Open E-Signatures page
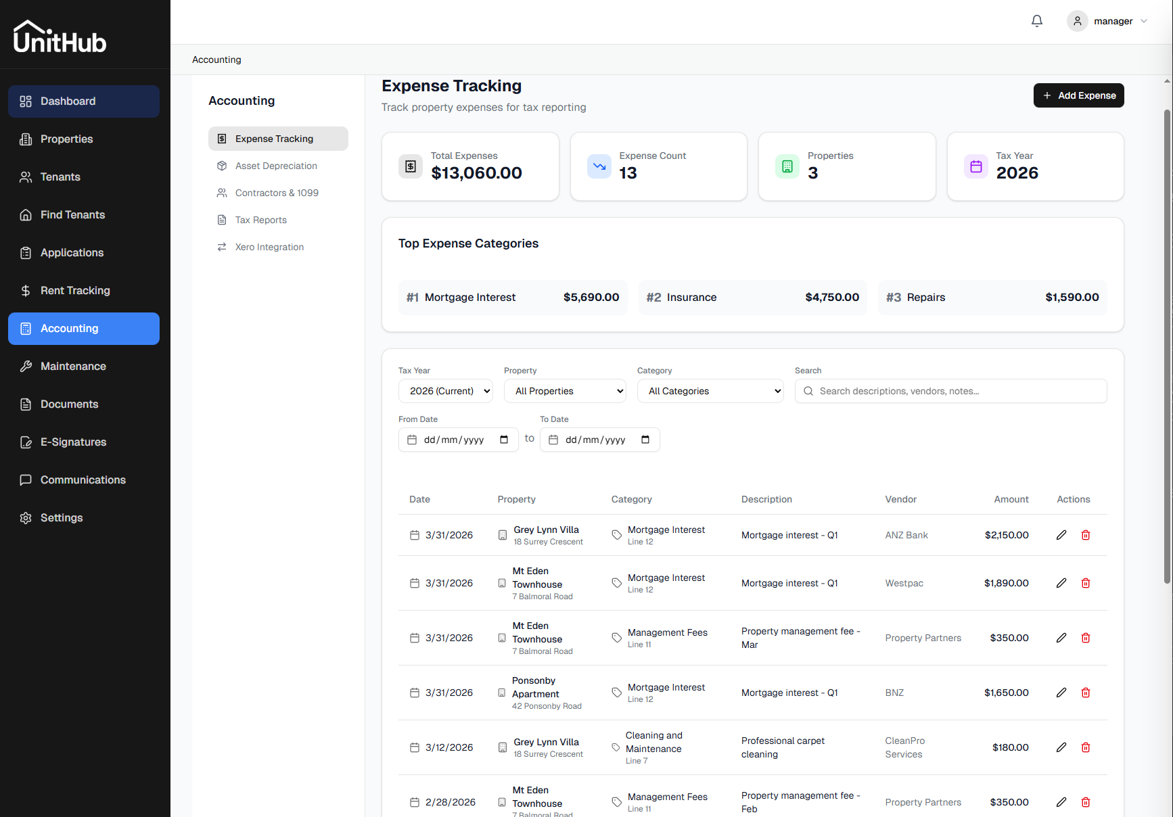 pyautogui.click(x=84, y=442)
